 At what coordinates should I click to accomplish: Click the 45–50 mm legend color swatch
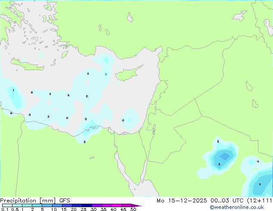point(127,205)
